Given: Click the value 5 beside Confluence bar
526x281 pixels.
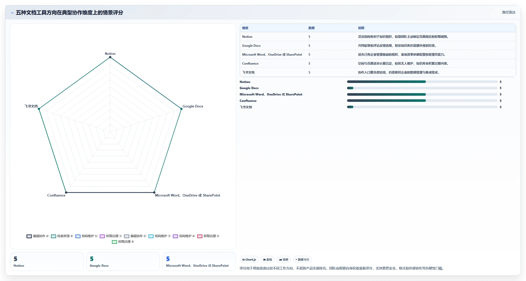Looking at the screenshot, I should (500, 101).
